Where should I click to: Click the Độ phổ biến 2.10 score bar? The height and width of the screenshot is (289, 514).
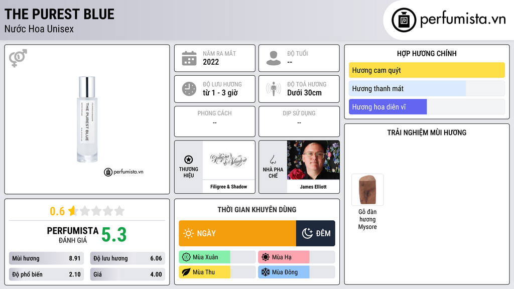46,274
